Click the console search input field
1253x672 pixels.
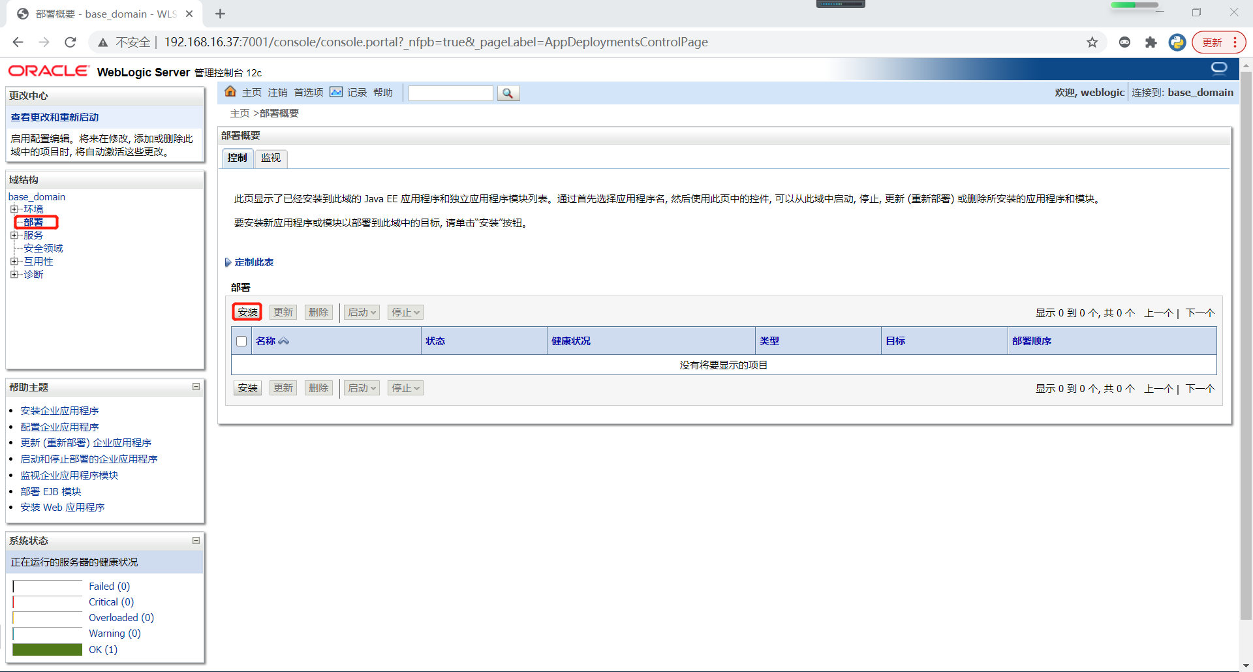[x=451, y=93]
